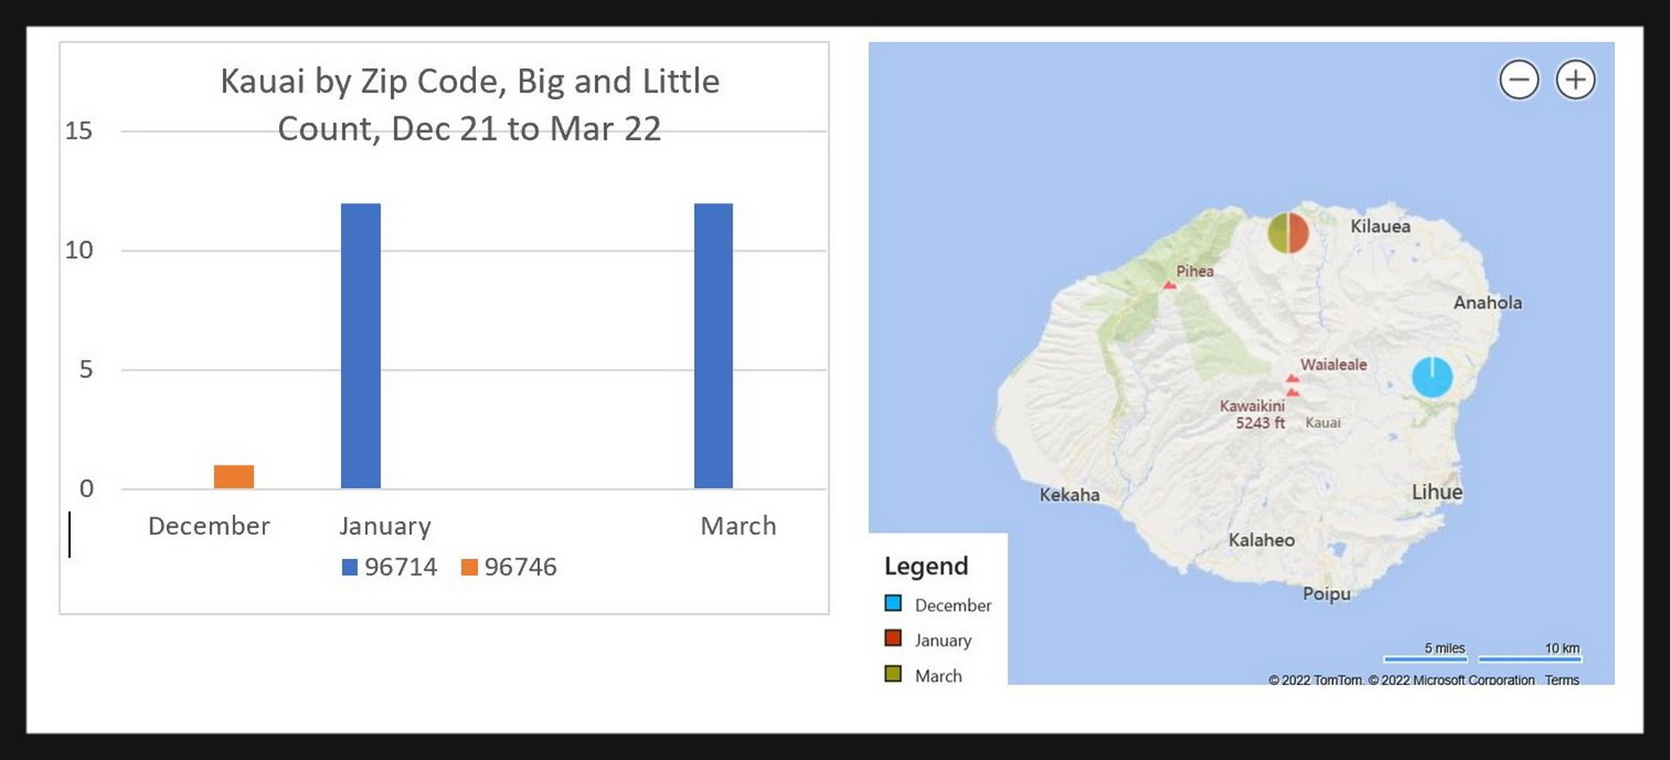Click the blue December legend swatch
This screenshot has height=760, width=1670.
893,603
